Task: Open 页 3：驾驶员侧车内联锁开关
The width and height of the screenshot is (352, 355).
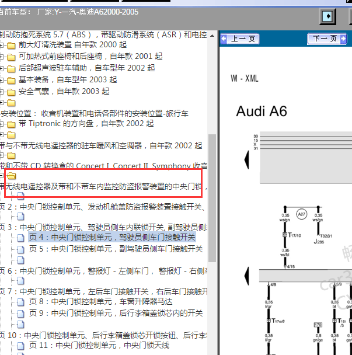Action: pos(104,227)
